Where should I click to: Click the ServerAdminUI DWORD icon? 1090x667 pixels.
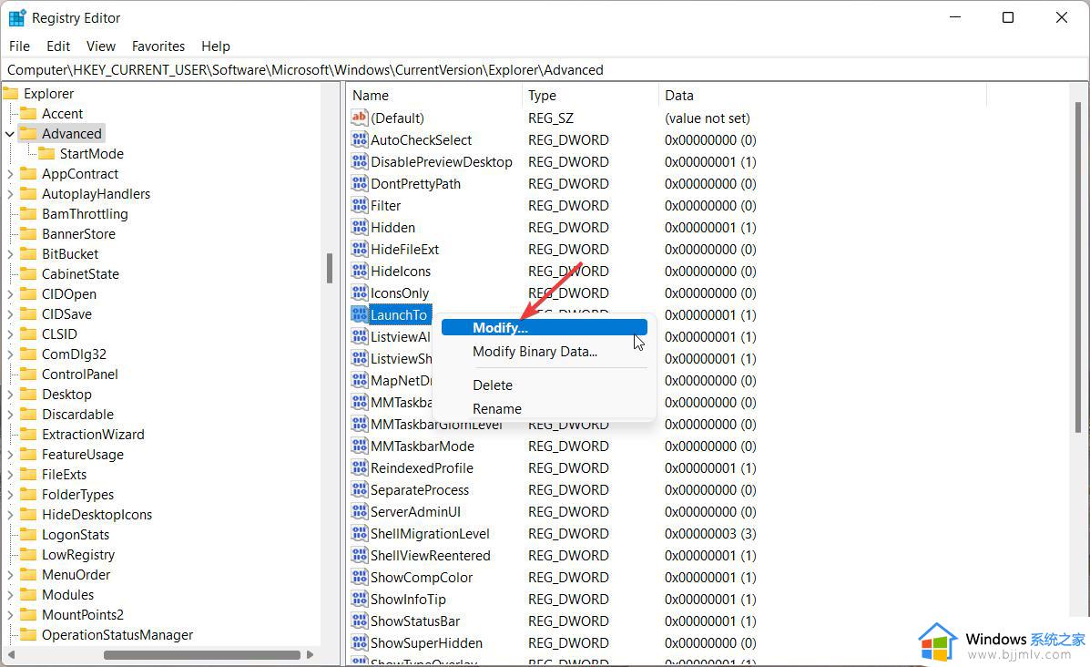pyautogui.click(x=360, y=512)
